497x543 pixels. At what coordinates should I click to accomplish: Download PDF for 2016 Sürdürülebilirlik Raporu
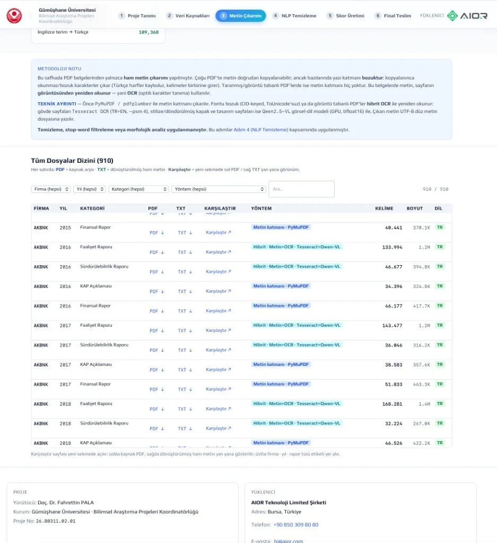point(157,272)
